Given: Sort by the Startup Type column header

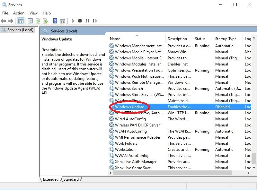Looking at the screenshot, I should tap(228, 39).
